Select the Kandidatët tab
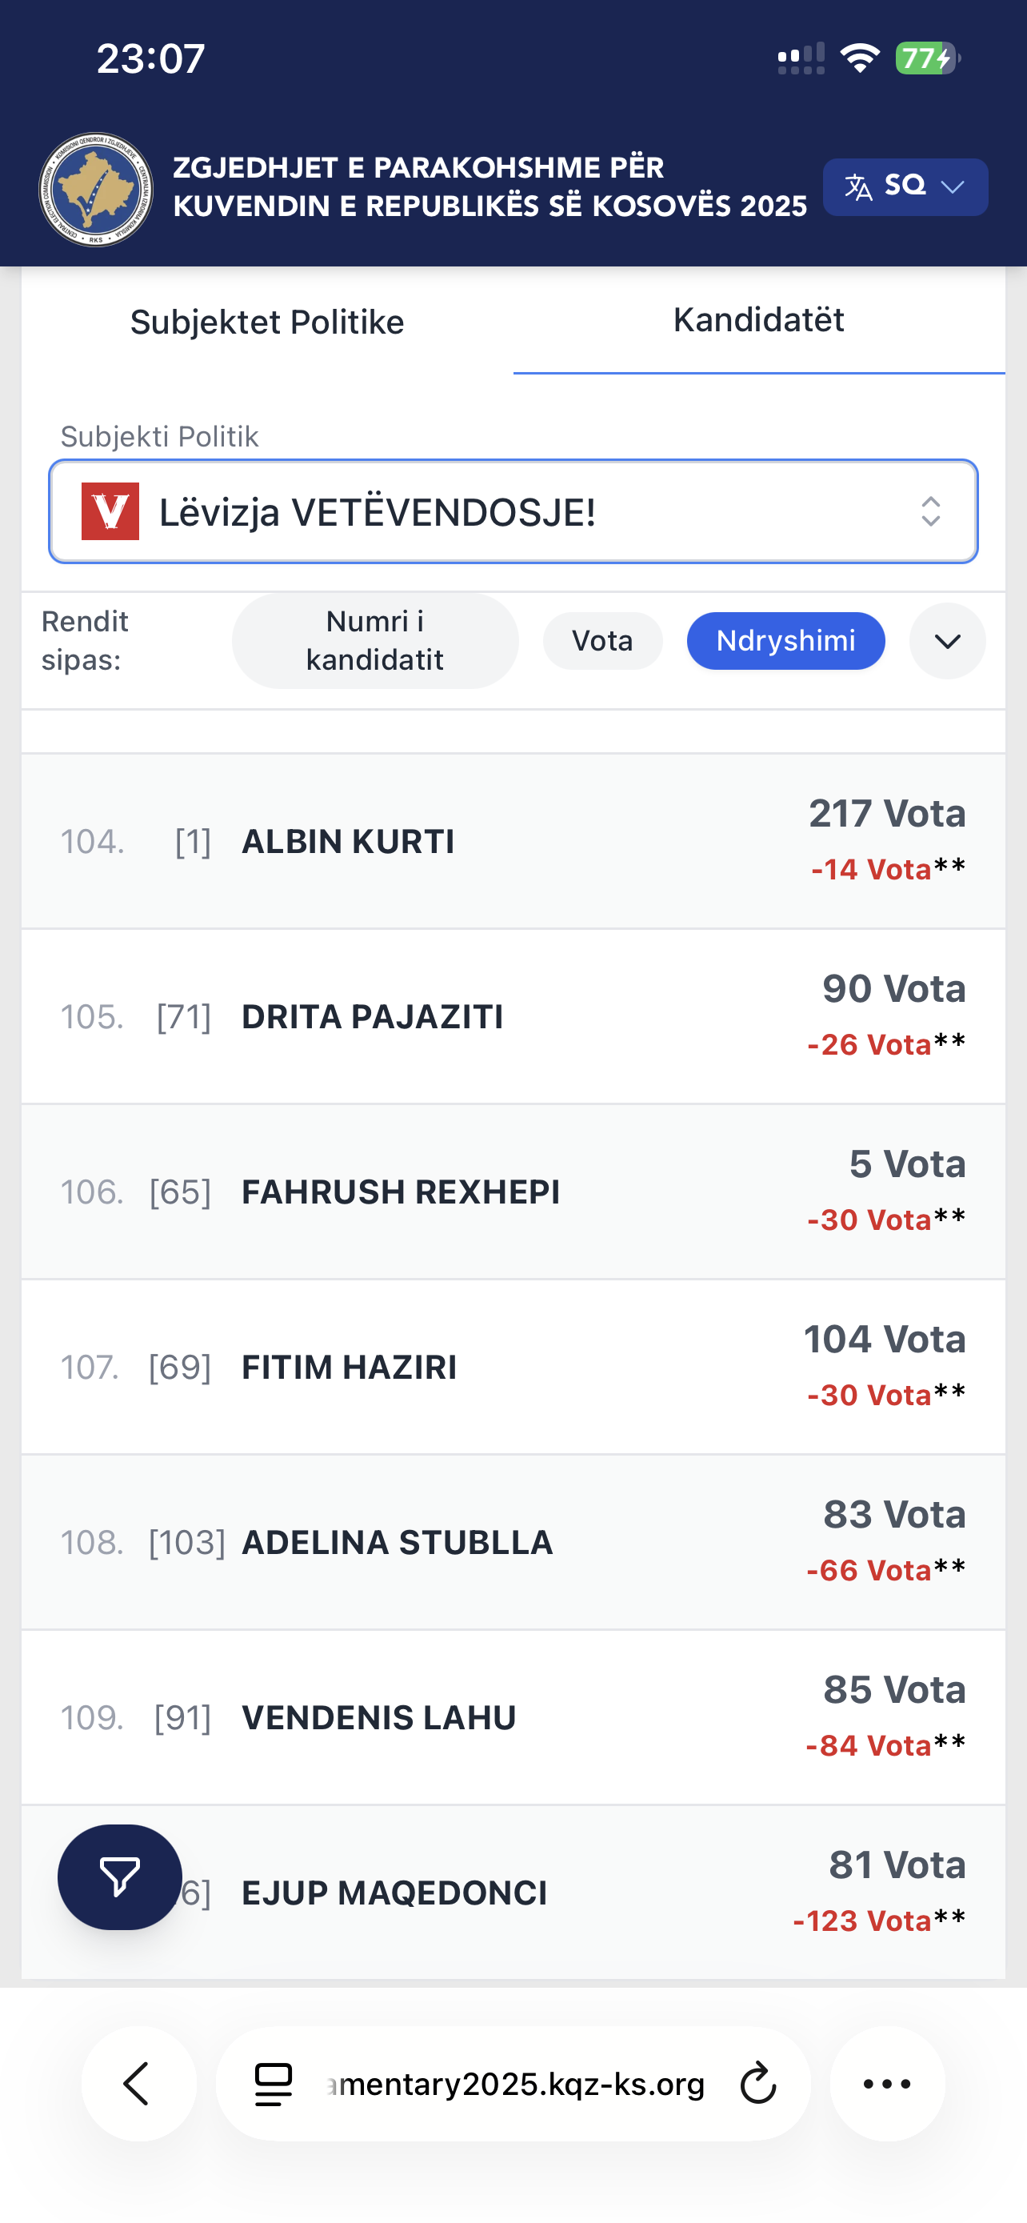Image resolution: width=1027 pixels, height=2223 pixels. tap(759, 320)
